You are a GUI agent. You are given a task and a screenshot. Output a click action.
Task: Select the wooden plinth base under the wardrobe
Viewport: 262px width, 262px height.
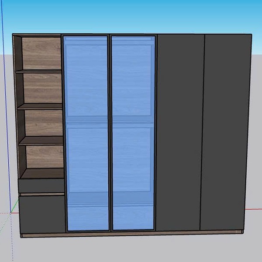131,234
